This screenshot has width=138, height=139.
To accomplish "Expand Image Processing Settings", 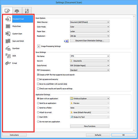I will click(x=39, y=46).
